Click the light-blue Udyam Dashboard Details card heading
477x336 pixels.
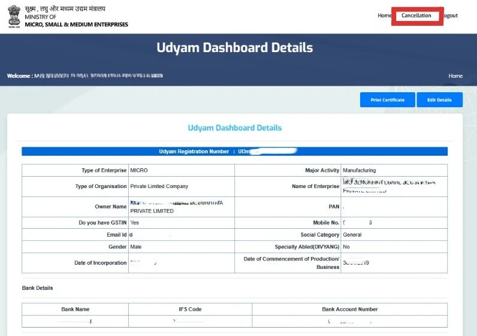click(234, 128)
